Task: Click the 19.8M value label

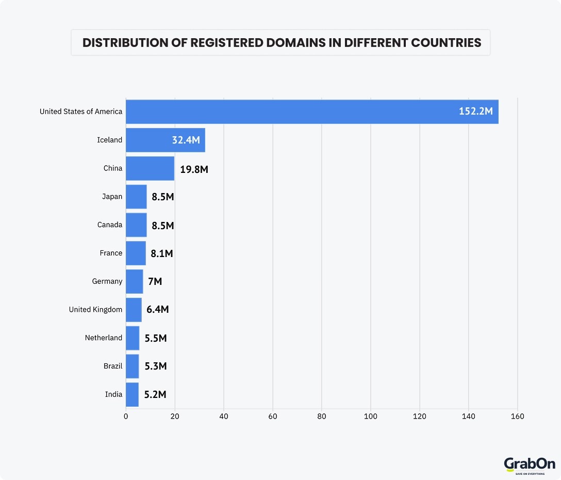Action: point(194,169)
